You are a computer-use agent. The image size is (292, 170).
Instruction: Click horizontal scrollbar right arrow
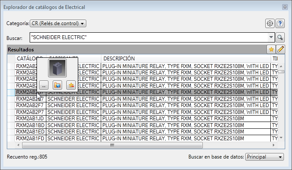click(274, 145)
